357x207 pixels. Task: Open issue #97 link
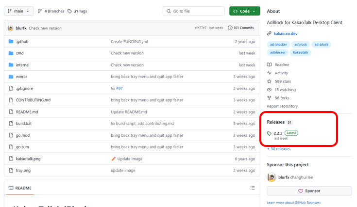point(119,88)
